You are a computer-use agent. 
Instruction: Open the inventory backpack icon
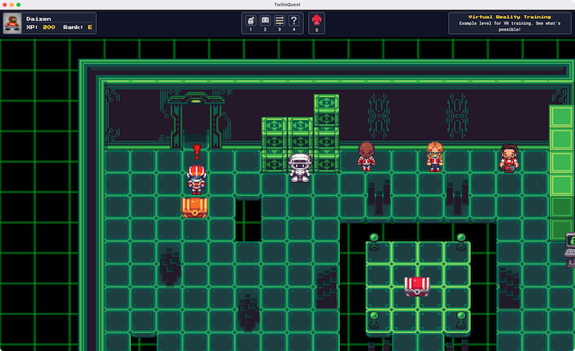coord(250,21)
